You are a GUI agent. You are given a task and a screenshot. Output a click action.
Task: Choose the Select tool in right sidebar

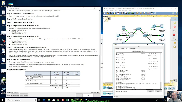pos(175,19)
